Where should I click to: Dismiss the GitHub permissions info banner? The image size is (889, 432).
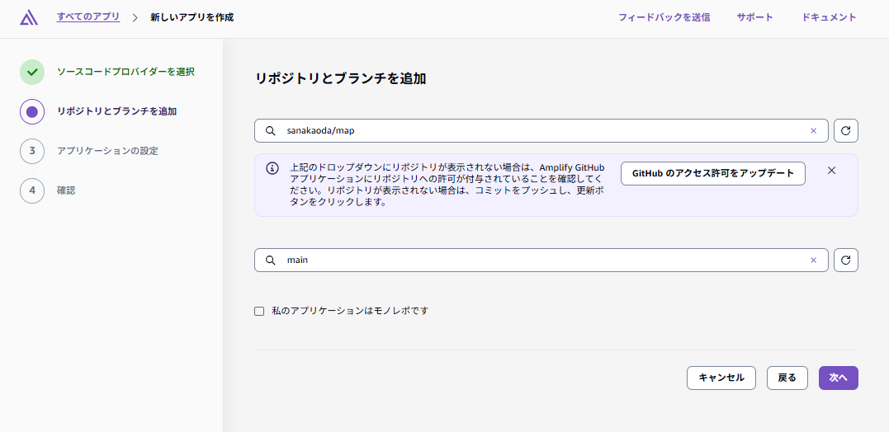(832, 171)
